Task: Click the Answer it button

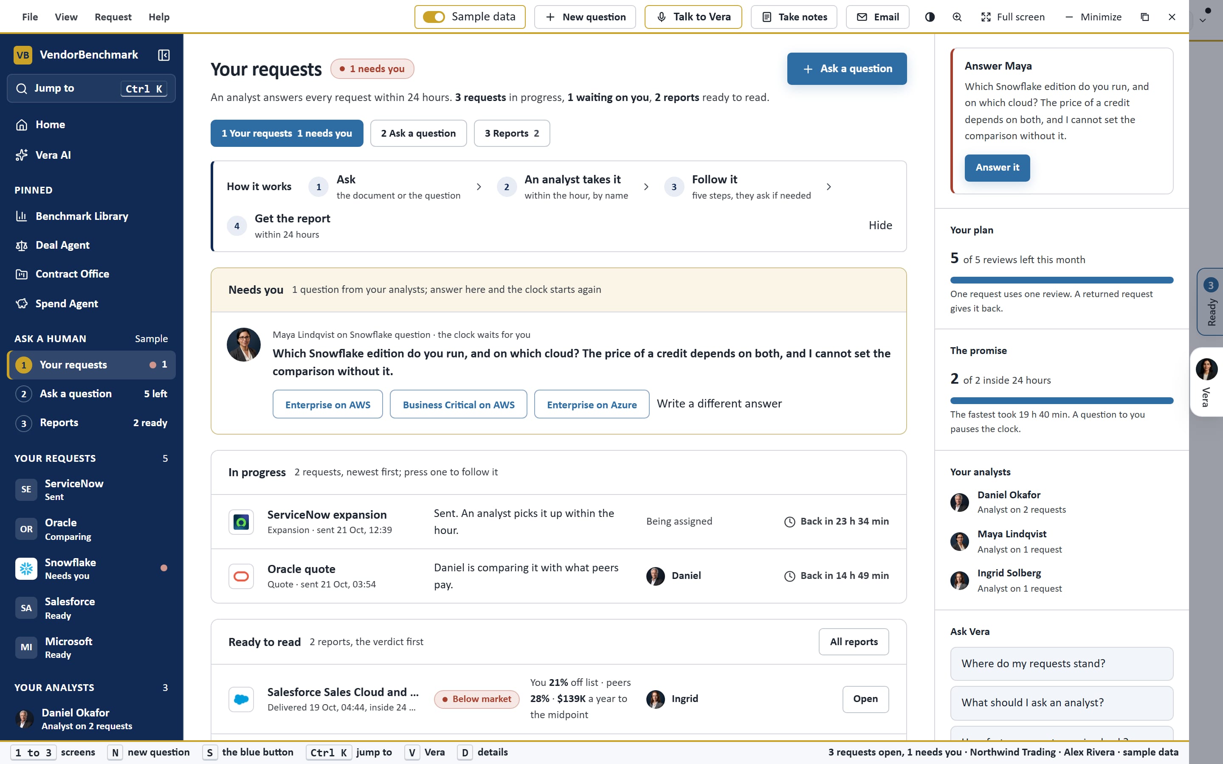Action: (x=997, y=168)
